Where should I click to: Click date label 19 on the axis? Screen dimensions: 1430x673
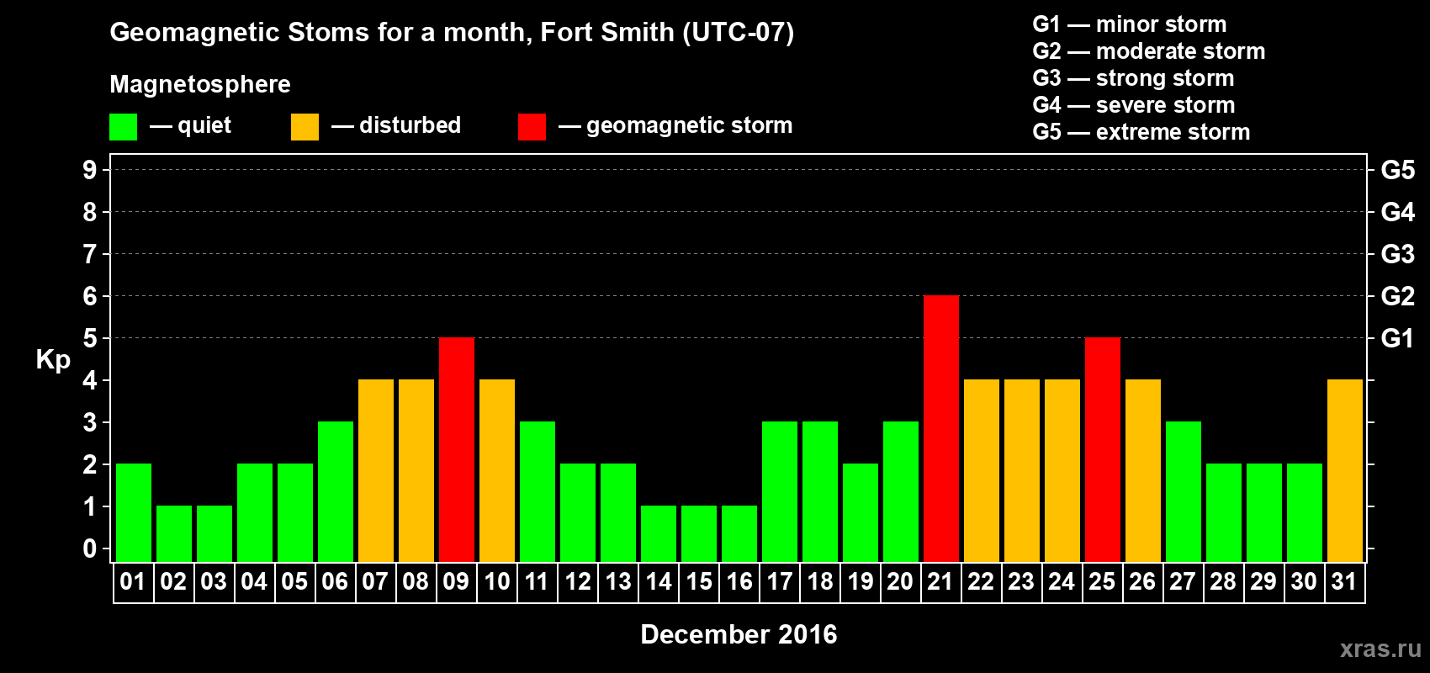(861, 582)
